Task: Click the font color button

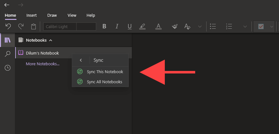Action: click(x=158, y=26)
